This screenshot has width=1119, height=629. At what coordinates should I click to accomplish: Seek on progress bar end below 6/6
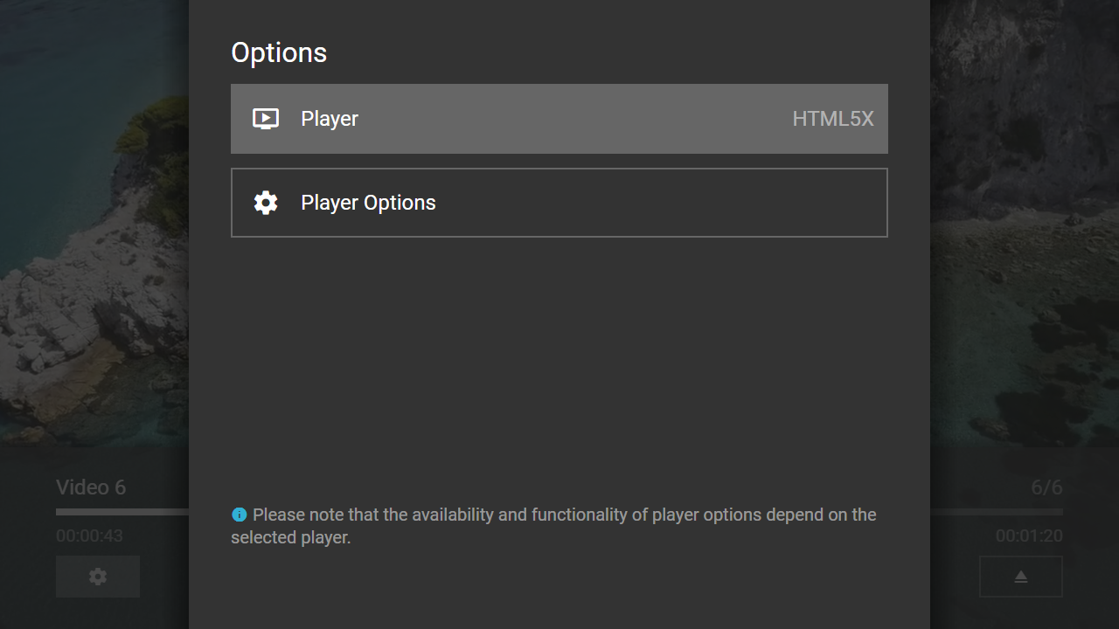click(997, 512)
